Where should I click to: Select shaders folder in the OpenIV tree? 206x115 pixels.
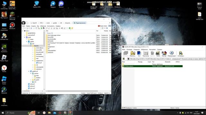tap(38, 78)
